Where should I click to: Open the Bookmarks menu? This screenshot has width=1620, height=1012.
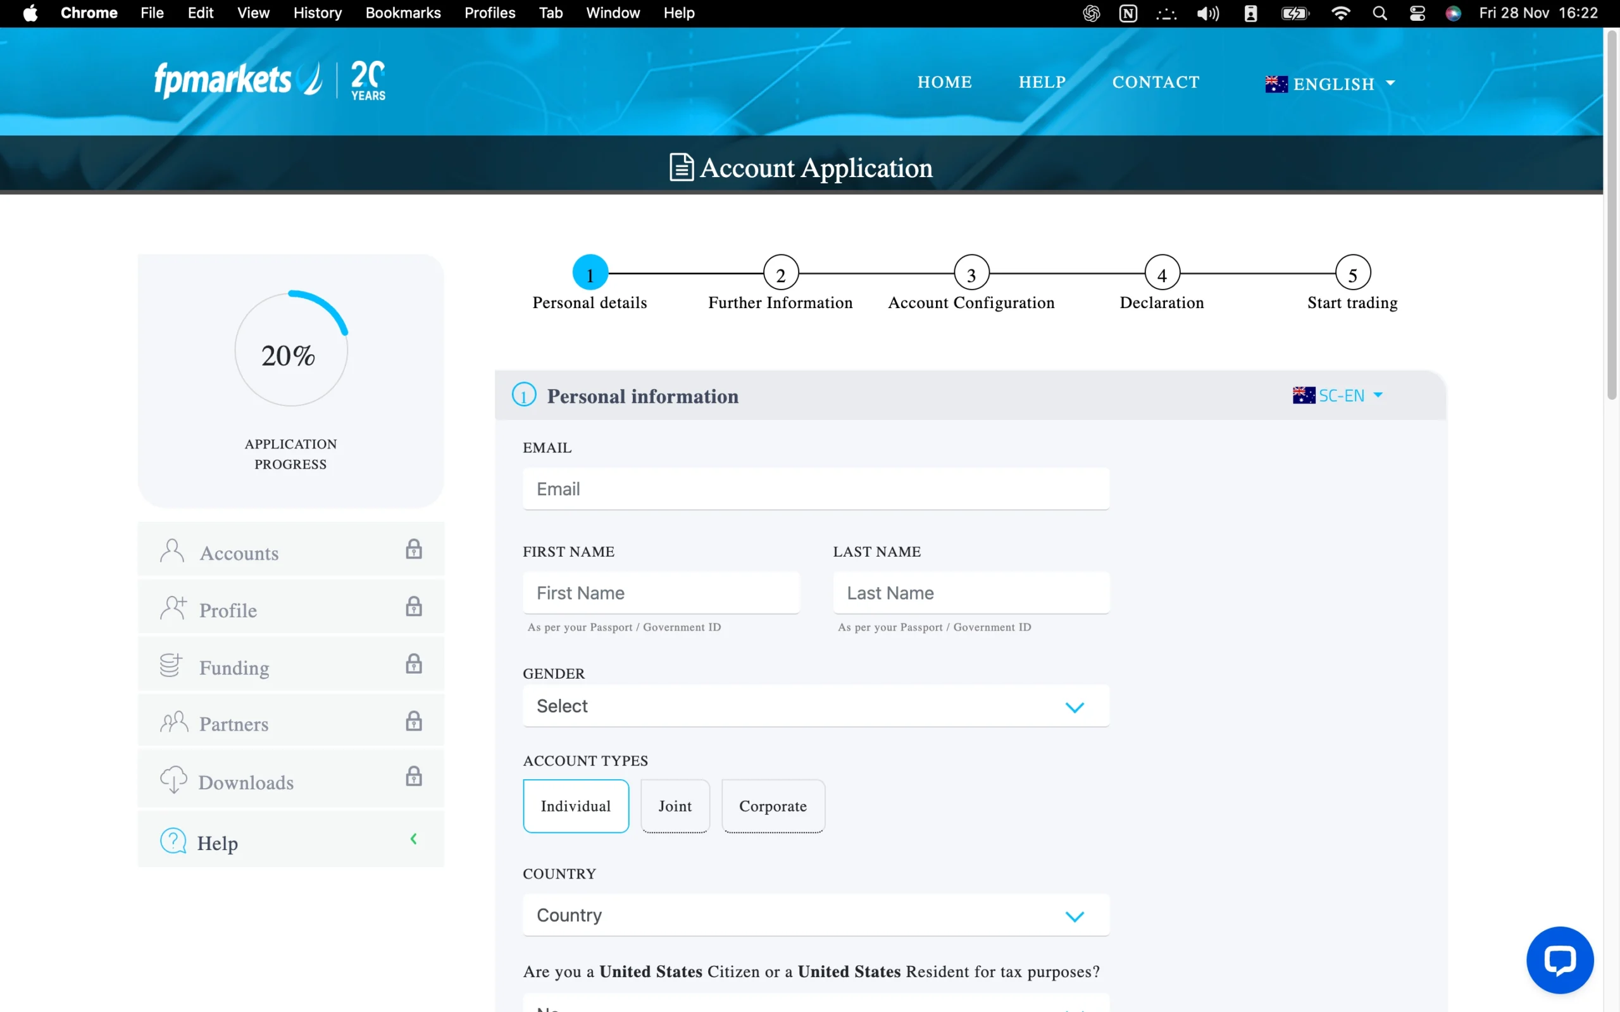(x=403, y=13)
